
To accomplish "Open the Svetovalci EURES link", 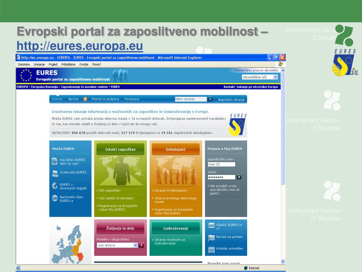I will coord(73,172).
